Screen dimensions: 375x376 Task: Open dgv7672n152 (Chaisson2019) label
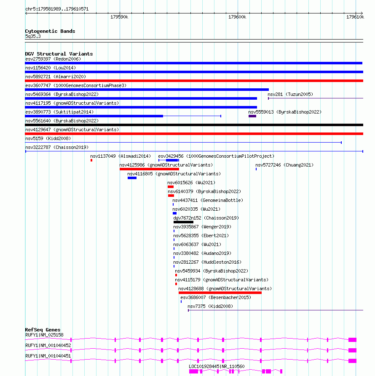click(206, 218)
